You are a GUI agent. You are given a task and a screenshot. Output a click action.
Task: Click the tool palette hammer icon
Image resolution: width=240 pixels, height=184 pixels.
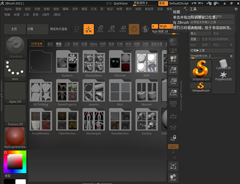point(186,9)
